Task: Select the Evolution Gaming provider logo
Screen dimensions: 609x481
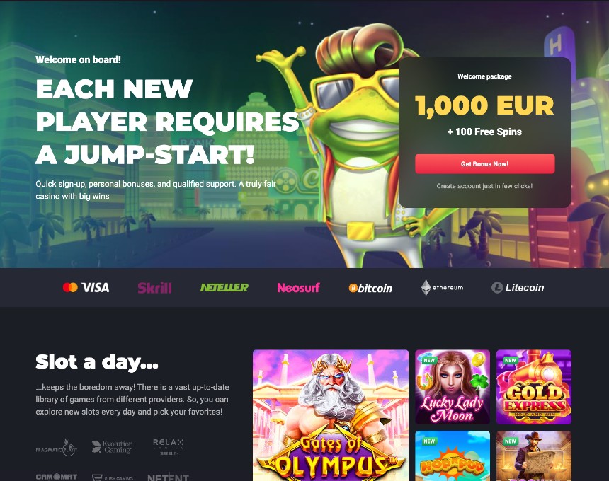Action: pyautogui.click(x=113, y=446)
